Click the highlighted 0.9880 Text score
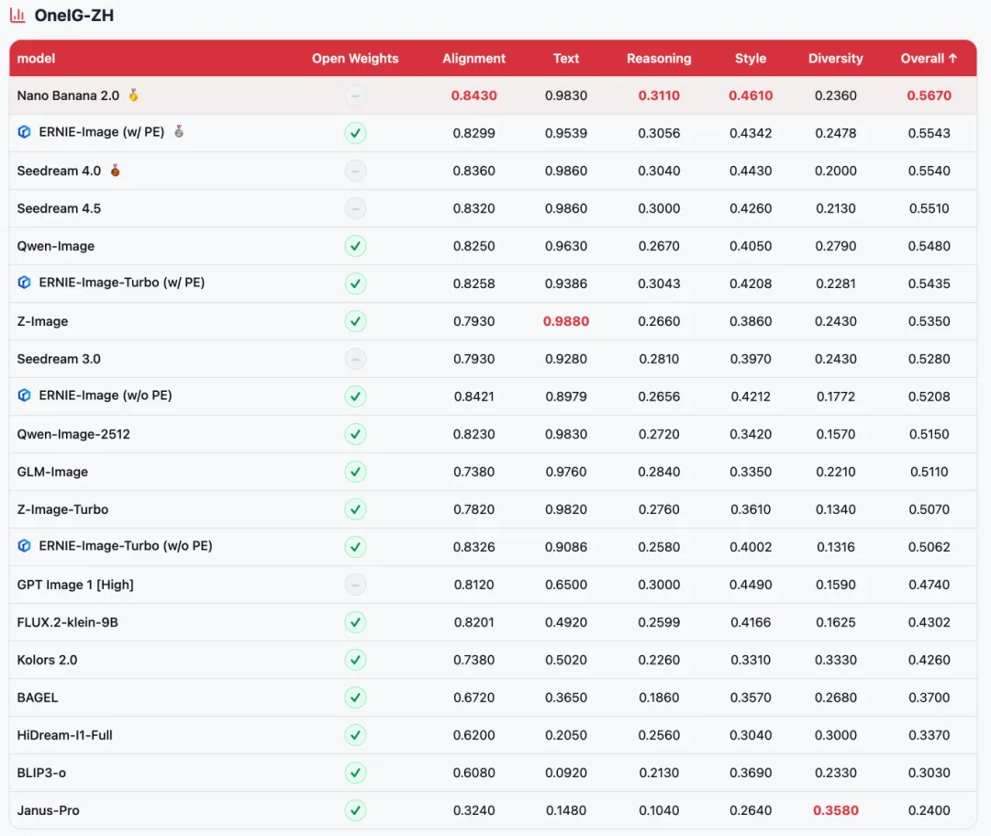This screenshot has width=991, height=836. click(566, 321)
